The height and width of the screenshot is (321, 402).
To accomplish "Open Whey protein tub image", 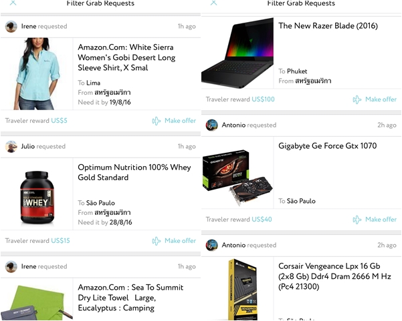I will (37, 197).
